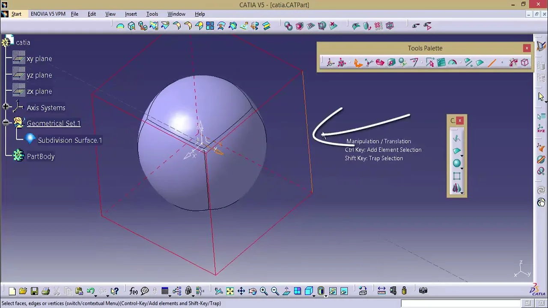Image resolution: width=548 pixels, height=308 pixels.
Task: Zoom out the view
Action: (x=274, y=291)
